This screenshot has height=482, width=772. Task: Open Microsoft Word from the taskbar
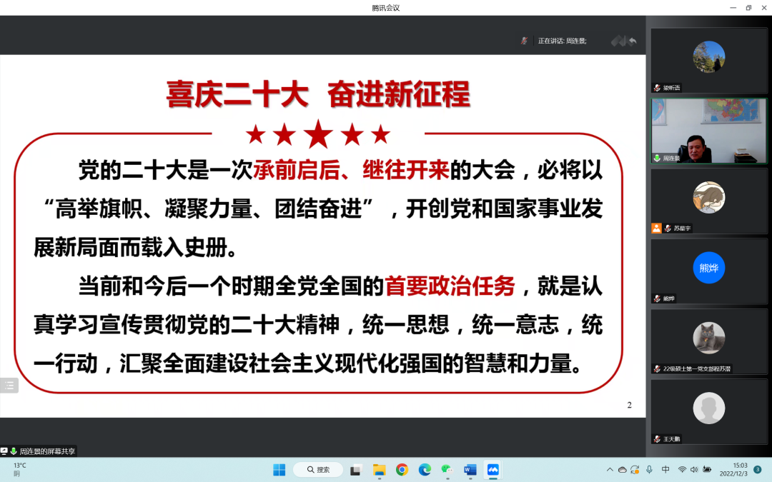pos(470,469)
